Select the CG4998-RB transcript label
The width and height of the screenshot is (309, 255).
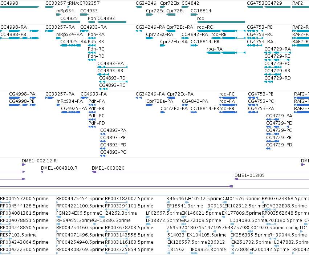[x=13, y=34]
